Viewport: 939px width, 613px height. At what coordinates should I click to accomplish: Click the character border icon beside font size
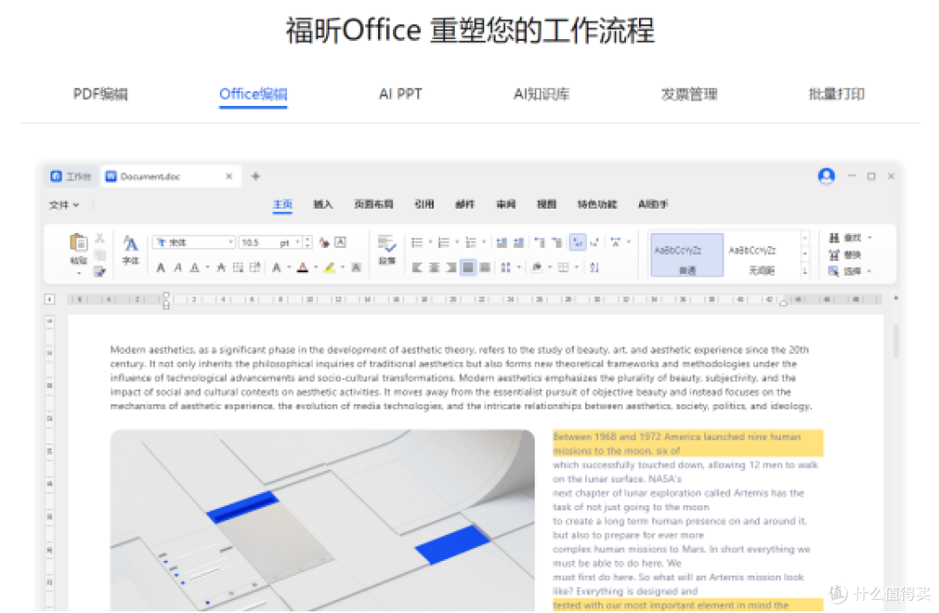click(341, 243)
